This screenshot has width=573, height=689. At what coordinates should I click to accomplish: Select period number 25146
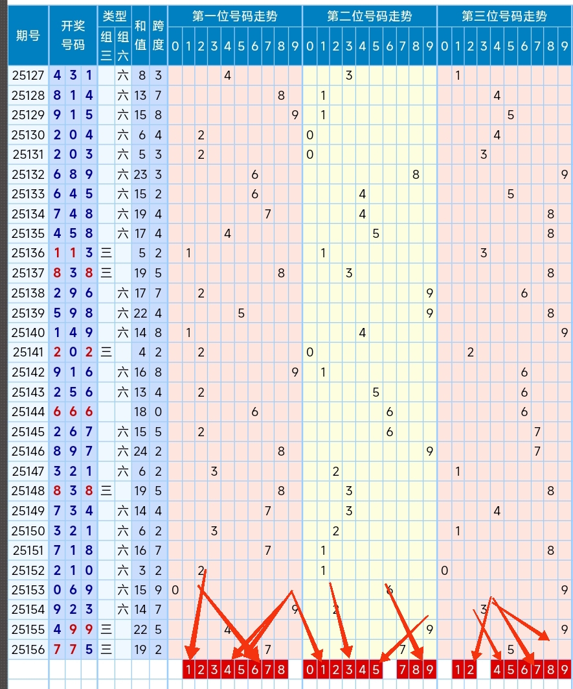[28, 451]
